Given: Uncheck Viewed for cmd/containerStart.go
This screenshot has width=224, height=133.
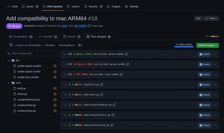Looking at the screenshot, I should (x=204, y=115).
